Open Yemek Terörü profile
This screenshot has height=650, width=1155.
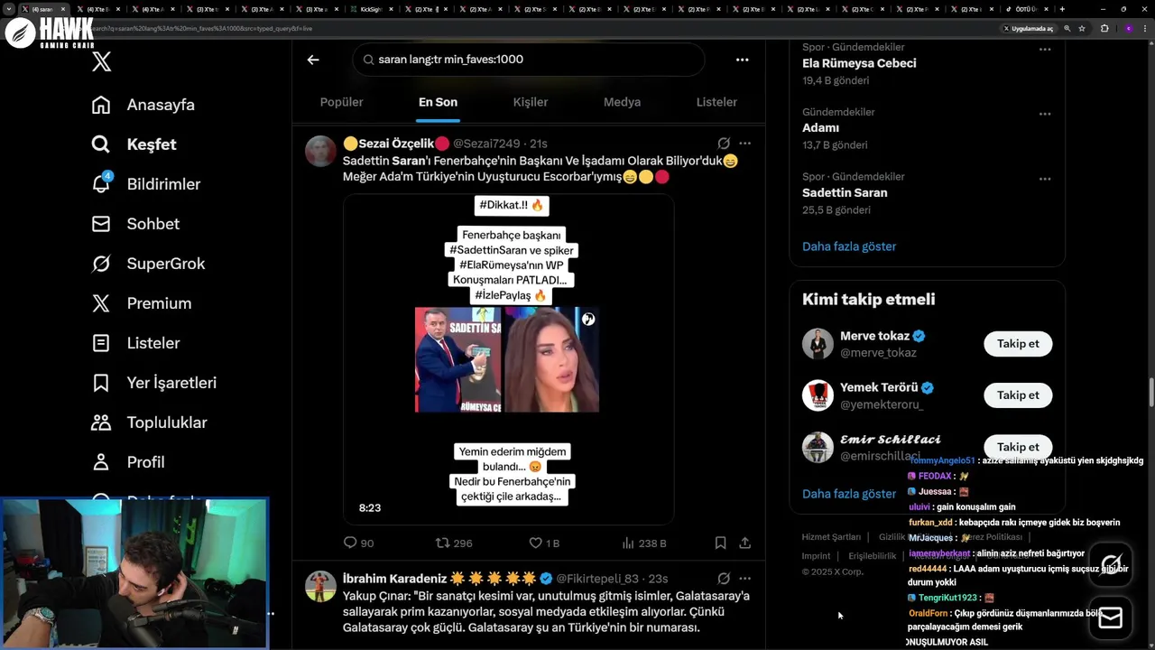[879, 387]
